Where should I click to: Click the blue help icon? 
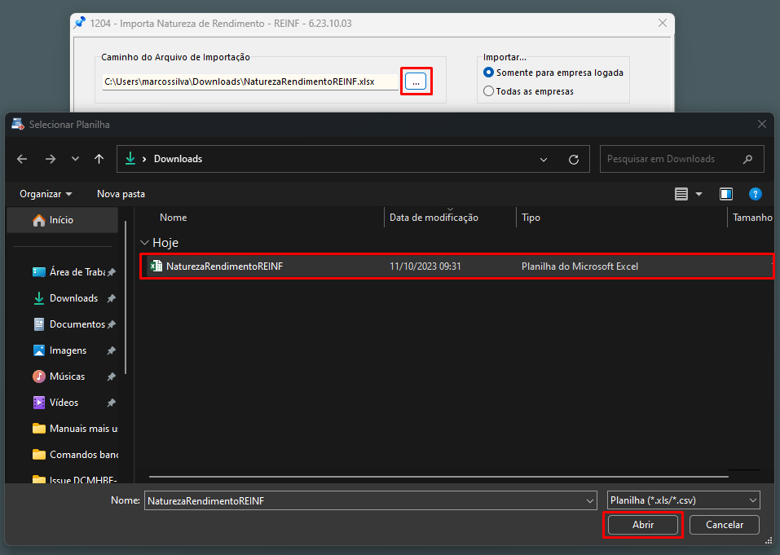(x=755, y=194)
